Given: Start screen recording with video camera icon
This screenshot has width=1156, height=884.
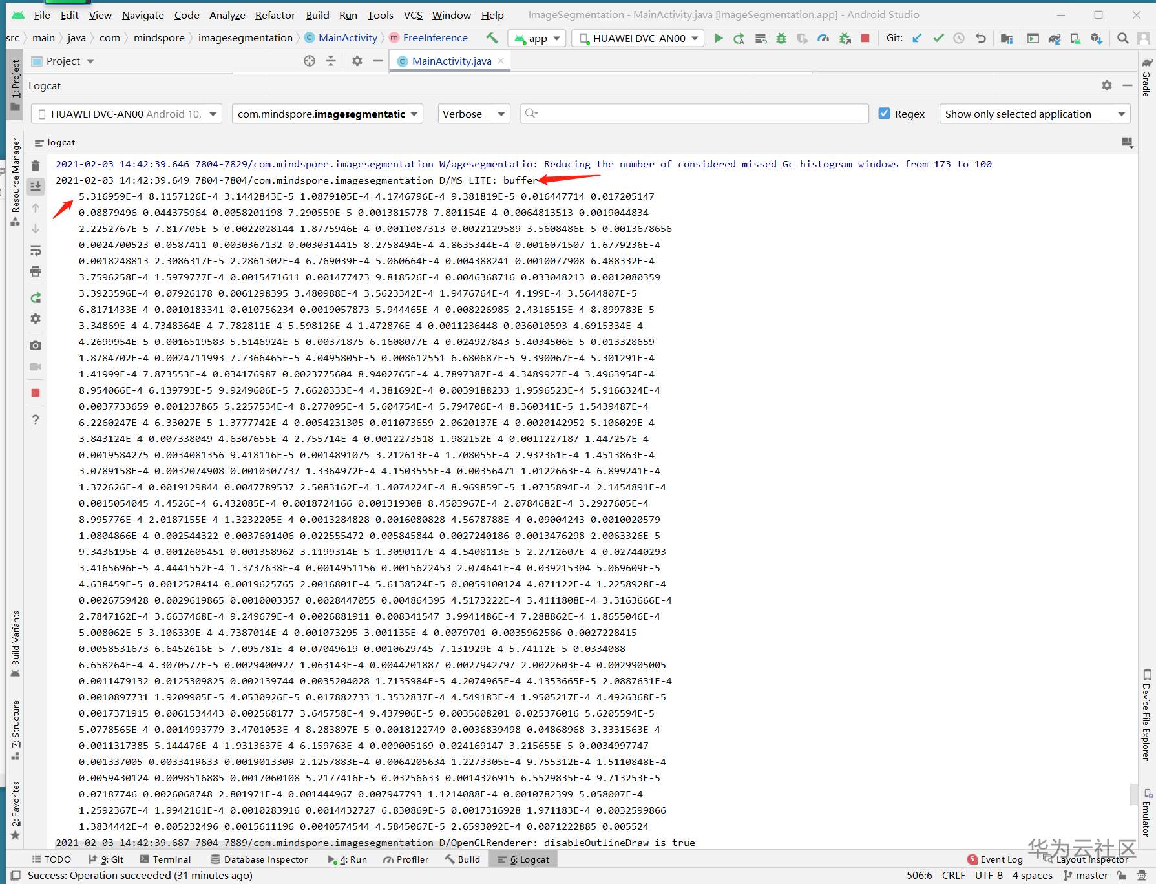Looking at the screenshot, I should [36, 366].
